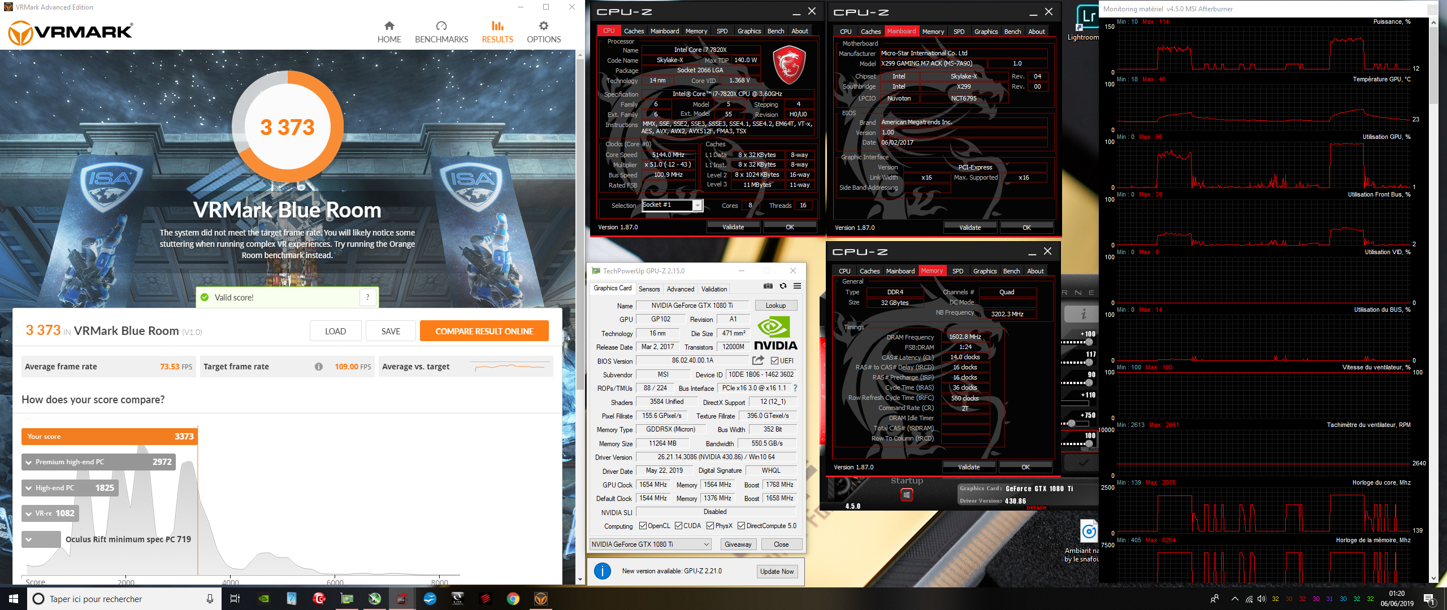Image resolution: width=1447 pixels, height=610 pixels.
Task: Share GPU-Z BIOS version via export icon
Action: 758,360
